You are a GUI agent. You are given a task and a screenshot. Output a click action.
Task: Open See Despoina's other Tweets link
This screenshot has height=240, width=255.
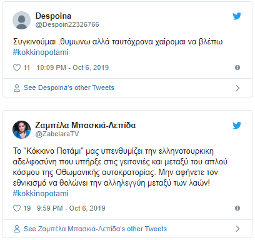69,87
